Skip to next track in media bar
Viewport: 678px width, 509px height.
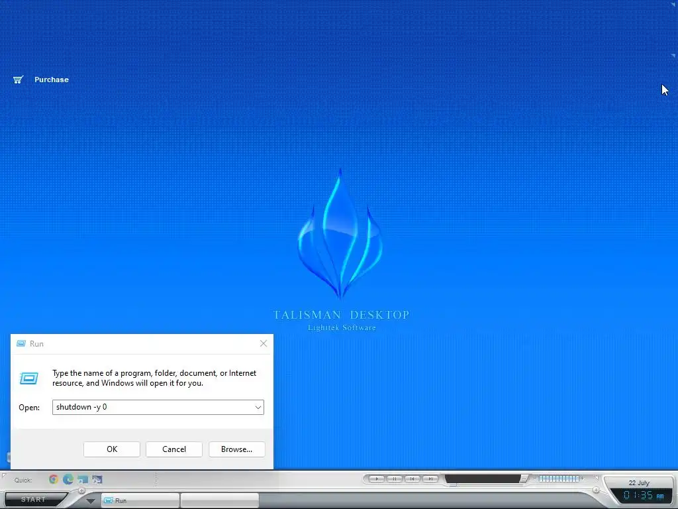[x=430, y=479]
